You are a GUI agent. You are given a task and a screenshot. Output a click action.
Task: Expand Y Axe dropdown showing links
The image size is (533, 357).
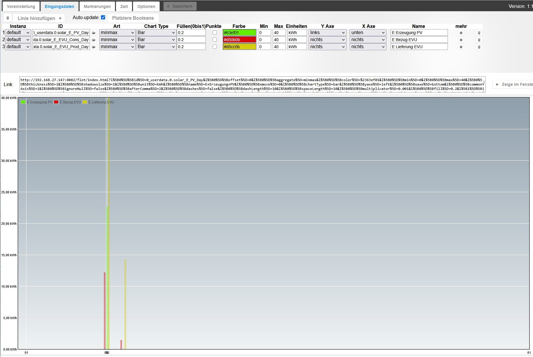point(327,33)
